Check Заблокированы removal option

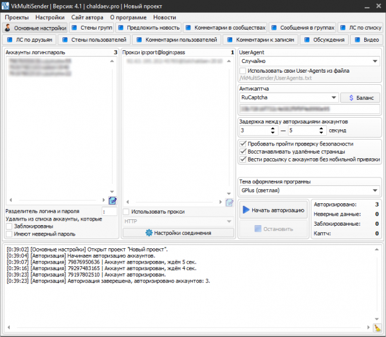click(x=9, y=226)
